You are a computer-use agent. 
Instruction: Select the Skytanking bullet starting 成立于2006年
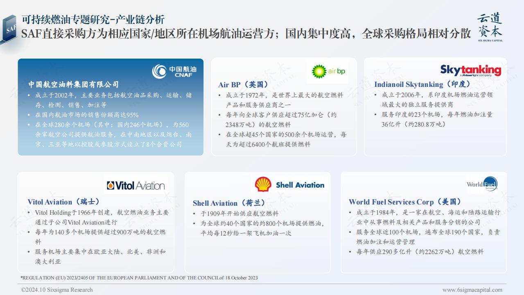pyautogui.click(x=434, y=100)
